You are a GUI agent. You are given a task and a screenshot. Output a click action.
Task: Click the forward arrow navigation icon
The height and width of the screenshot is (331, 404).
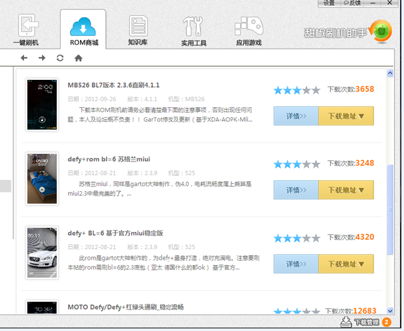click(42, 58)
